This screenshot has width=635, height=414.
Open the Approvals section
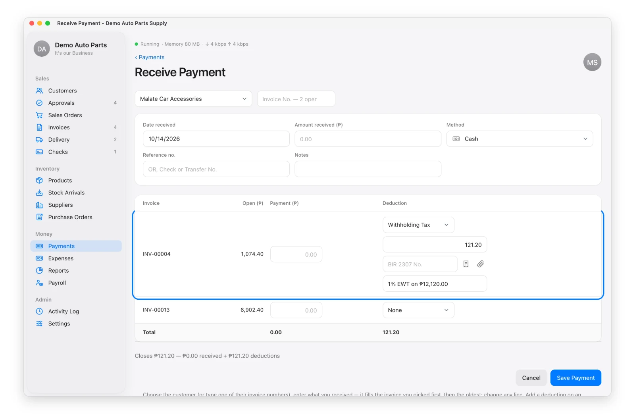coord(76,103)
